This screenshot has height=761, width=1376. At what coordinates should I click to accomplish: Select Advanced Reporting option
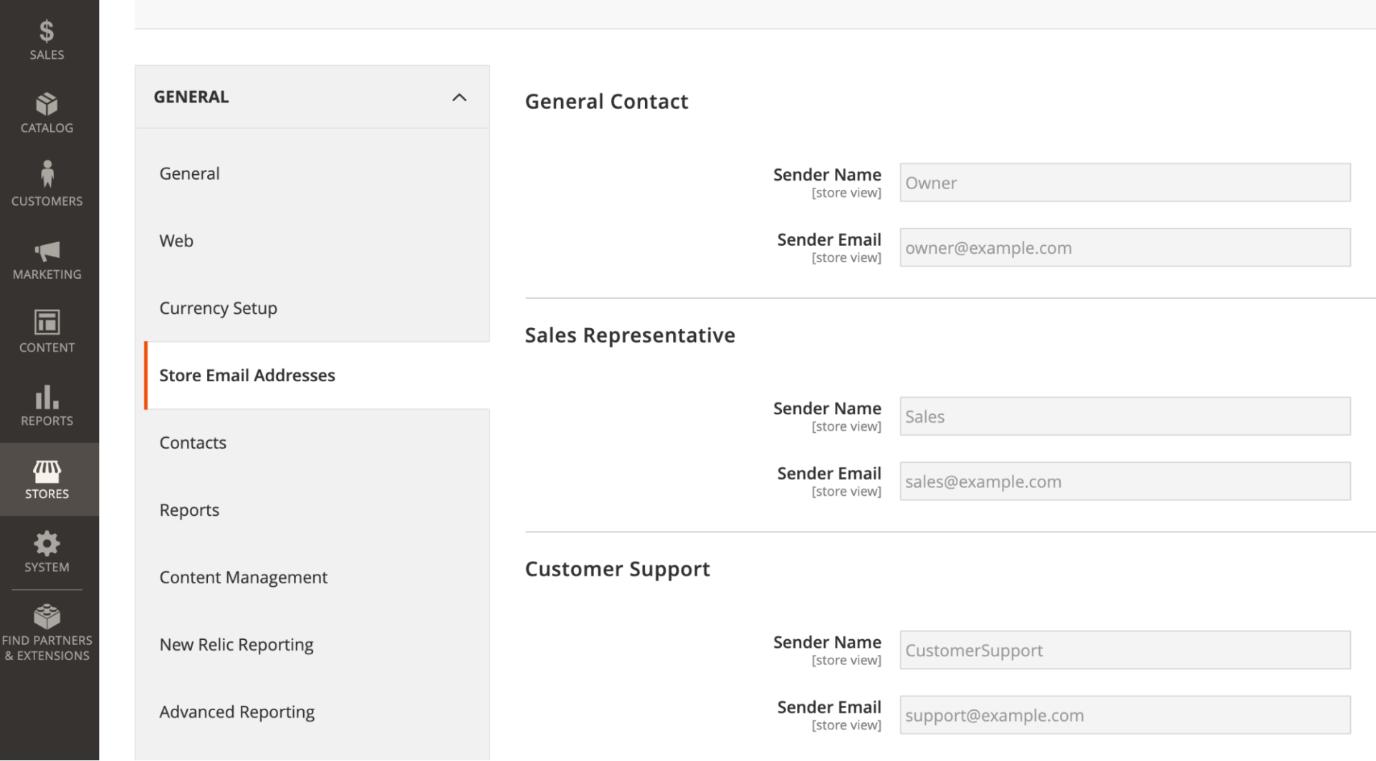point(236,711)
